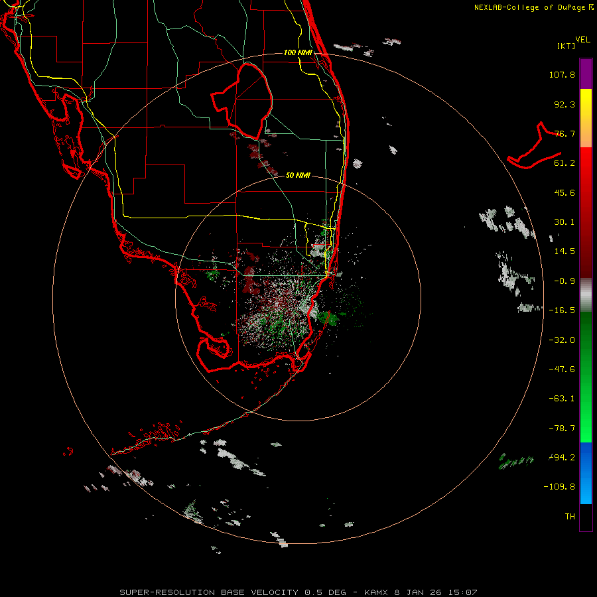Viewport: 597px width, 597px height.
Task: Click the 76.7 velocity scale value
Action: tap(564, 133)
